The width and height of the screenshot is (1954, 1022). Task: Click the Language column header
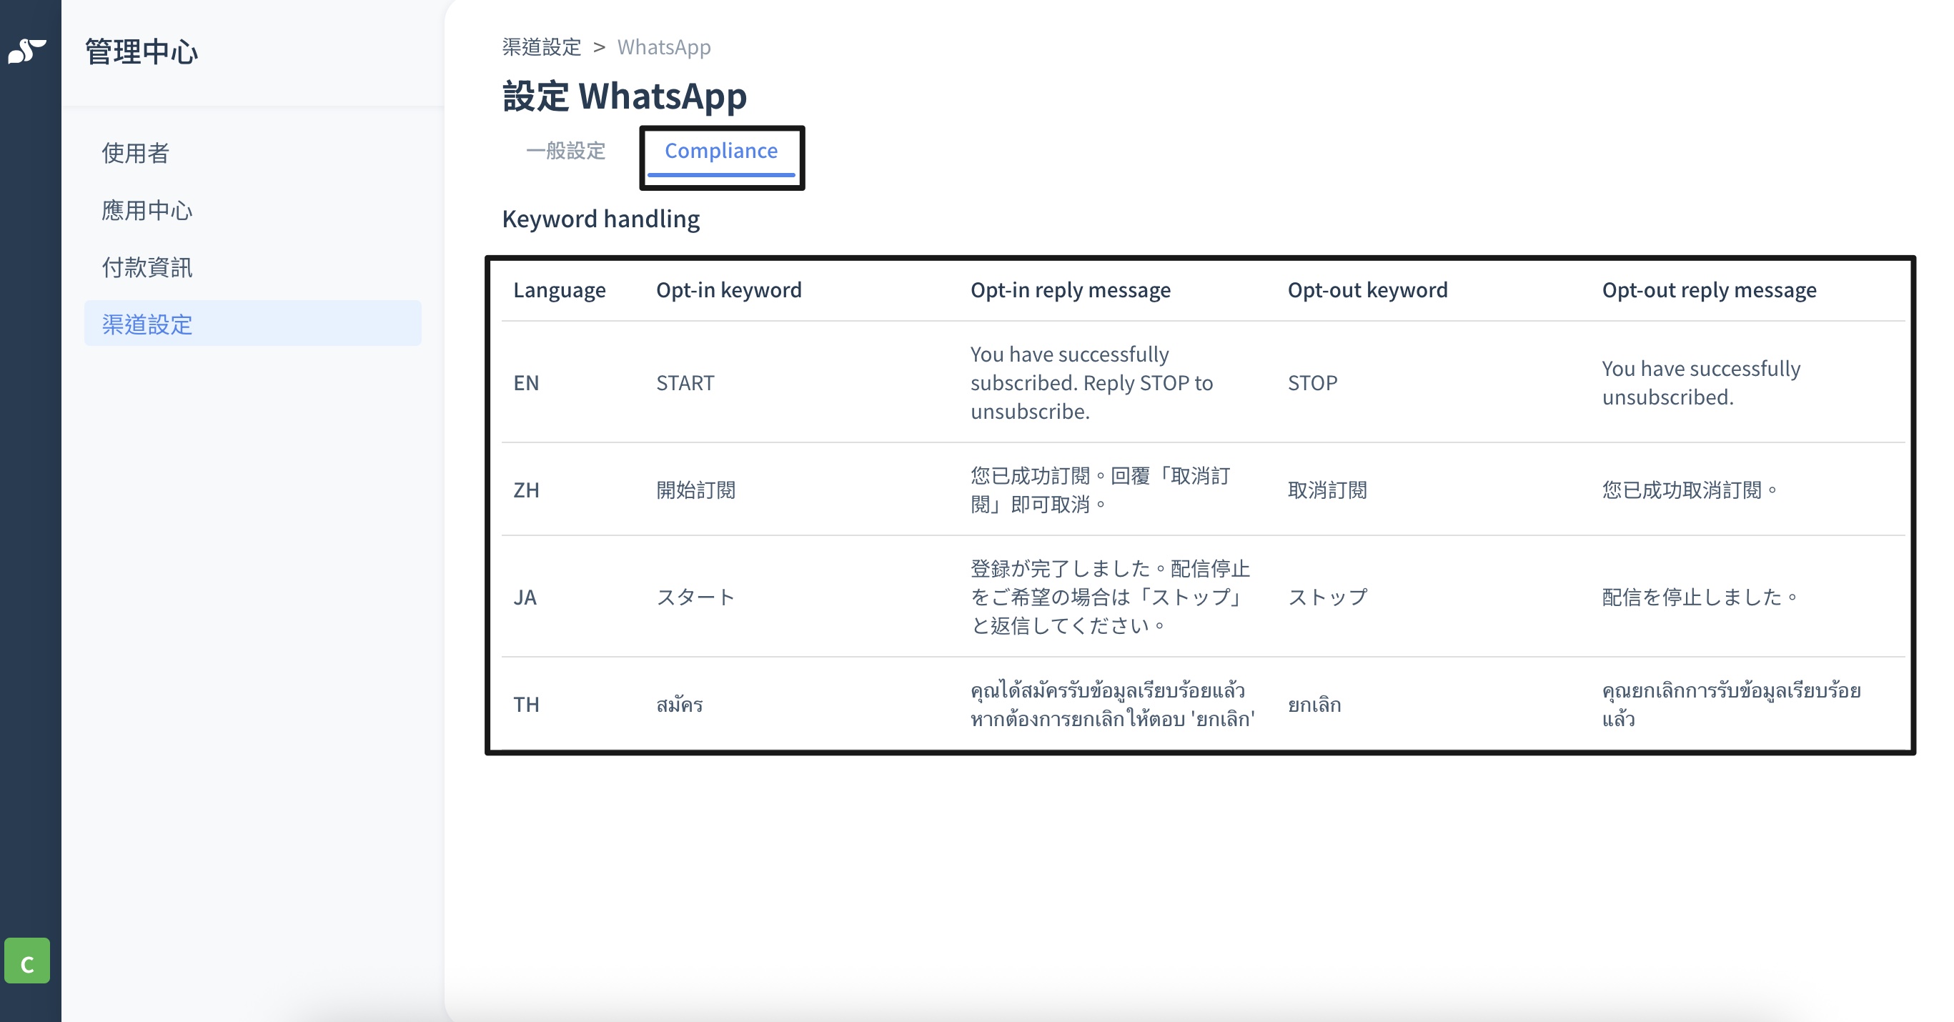(560, 290)
